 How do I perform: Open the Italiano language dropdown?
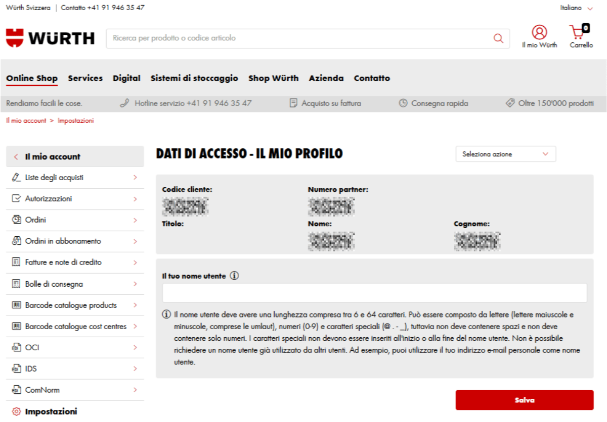click(x=577, y=8)
